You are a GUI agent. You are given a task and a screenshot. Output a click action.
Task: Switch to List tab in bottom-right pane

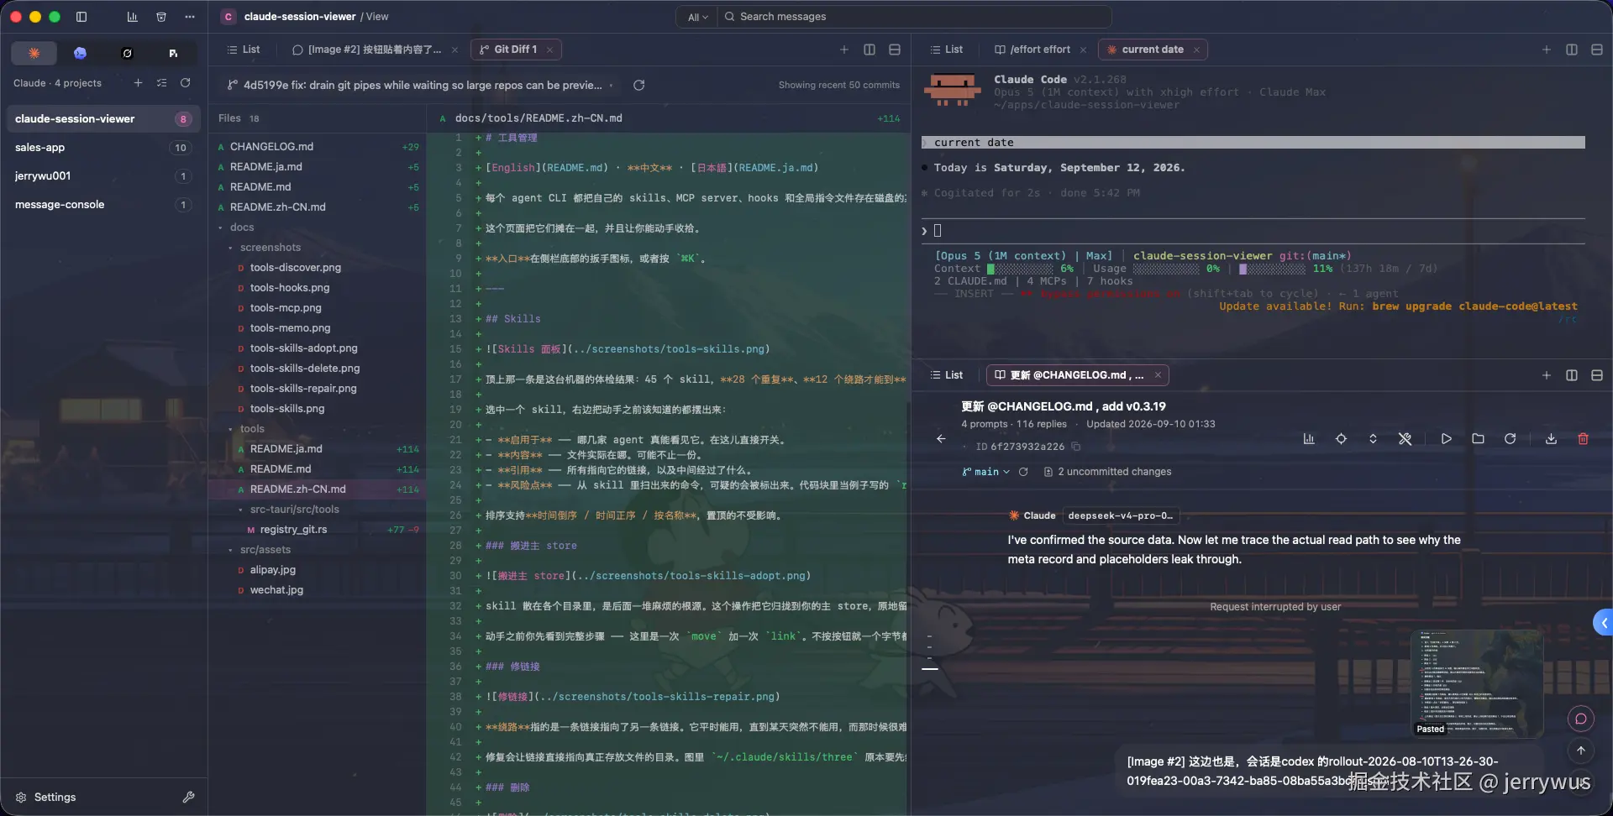click(x=946, y=375)
